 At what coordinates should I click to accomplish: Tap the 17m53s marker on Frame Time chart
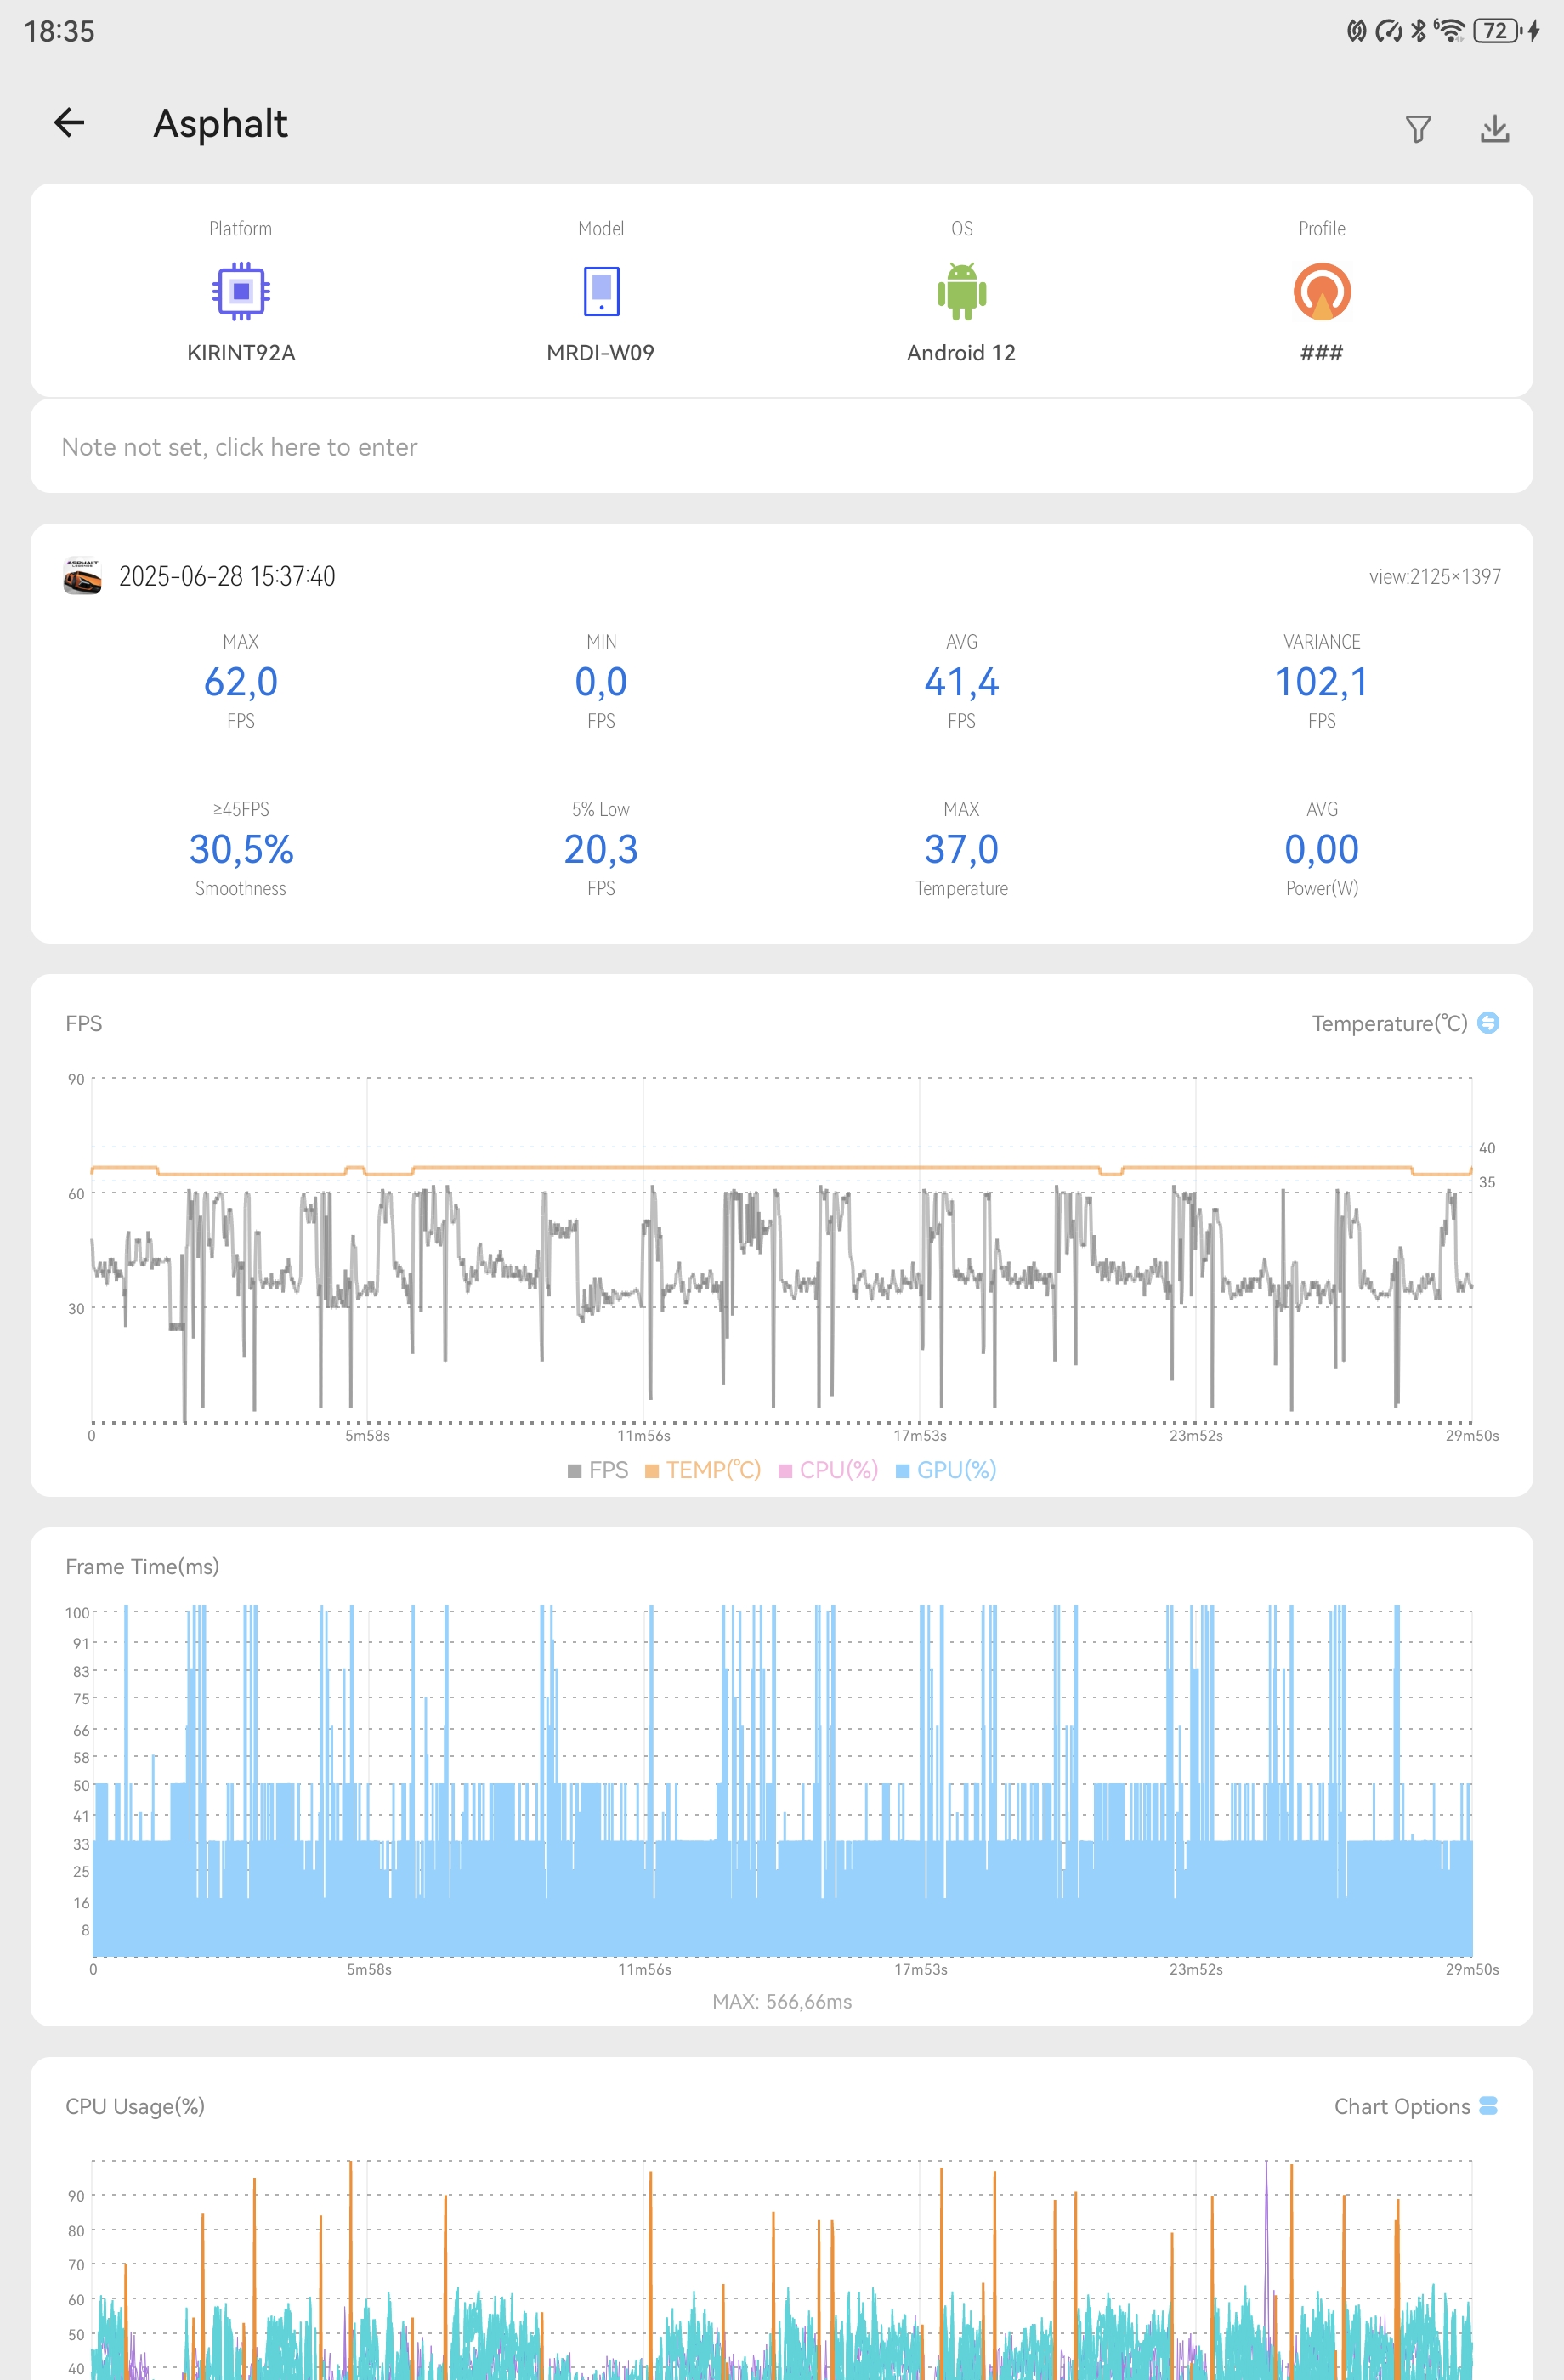(x=920, y=1969)
